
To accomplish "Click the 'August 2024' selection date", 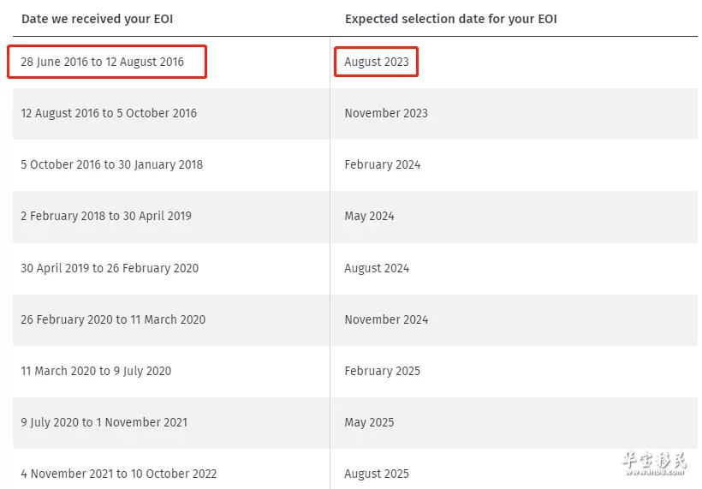I will (x=377, y=268).
